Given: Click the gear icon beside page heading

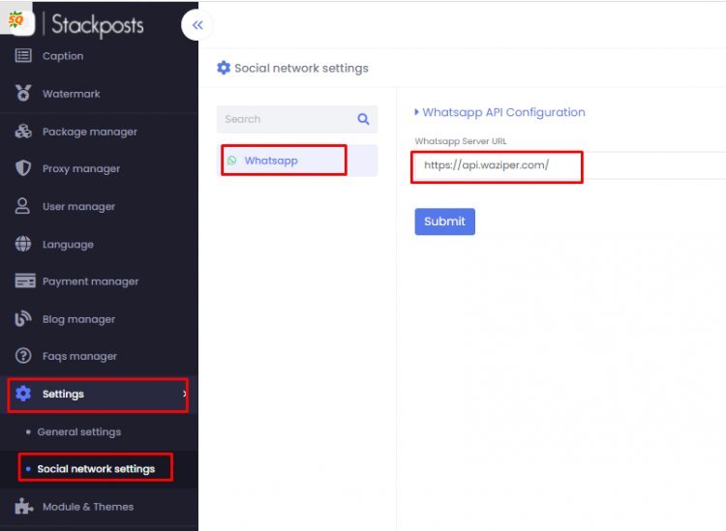Looking at the screenshot, I should [x=224, y=68].
